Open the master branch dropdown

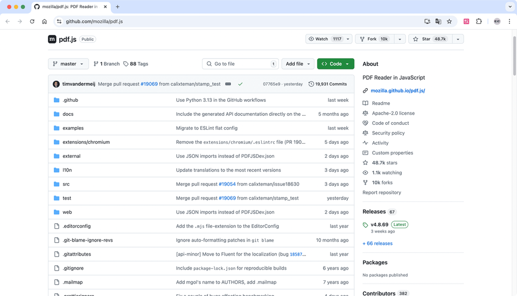[68, 64]
